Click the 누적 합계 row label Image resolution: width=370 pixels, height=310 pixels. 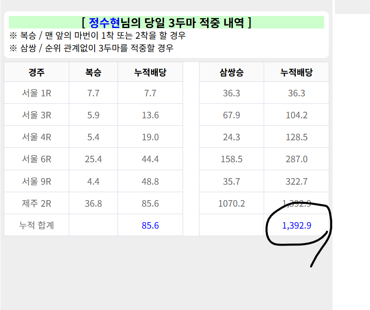pyautogui.click(x=37, y=225)
